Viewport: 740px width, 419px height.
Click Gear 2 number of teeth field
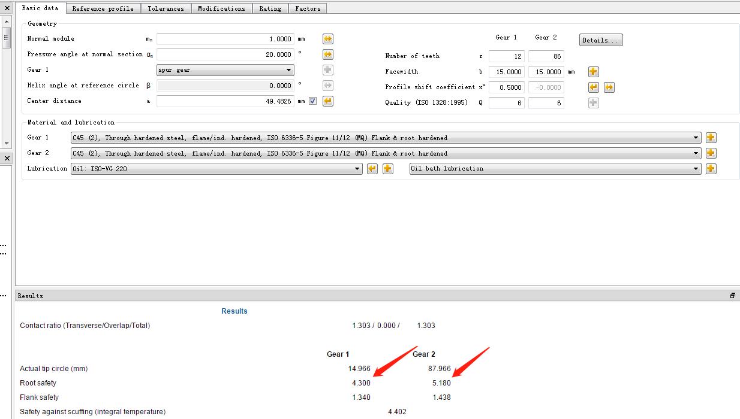[546, 56]
